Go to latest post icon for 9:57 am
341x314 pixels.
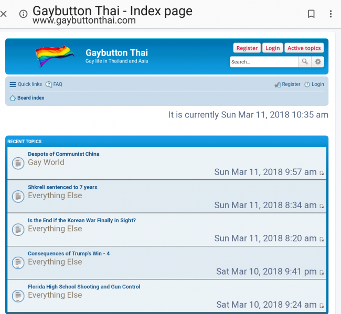(322, 173)
